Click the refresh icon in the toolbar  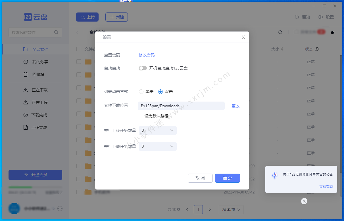point(280,32)
